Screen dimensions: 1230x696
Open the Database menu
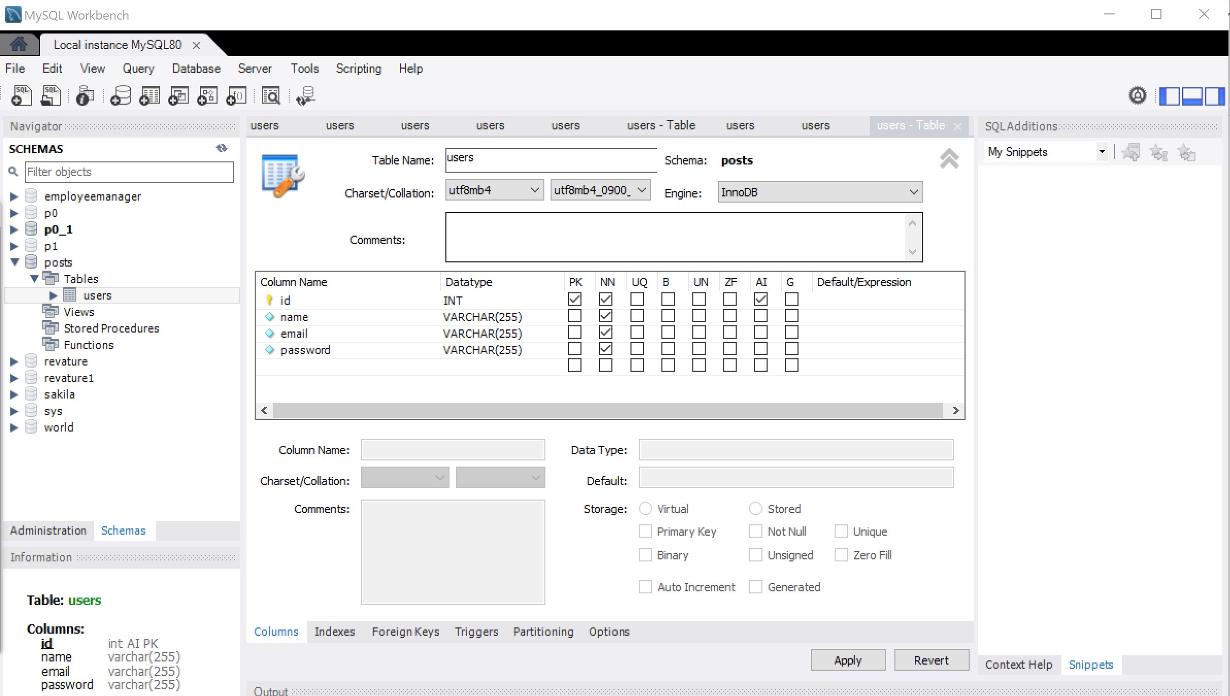[x=196, y=69]
